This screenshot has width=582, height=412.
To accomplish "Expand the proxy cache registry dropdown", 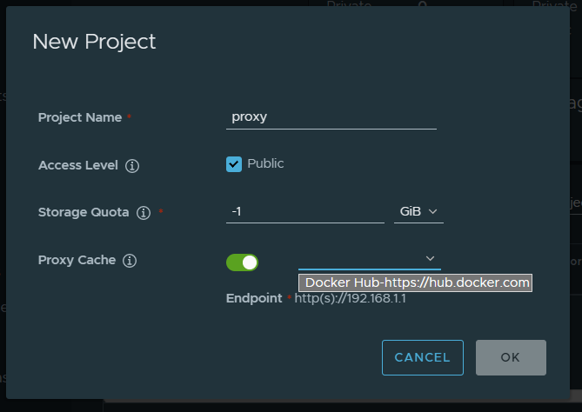I will coord(369,258).
